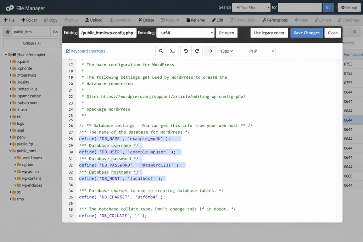Image resolution: width=363 pixels, height=242 pixels.
Task: Open the All Your Files search dropdown
Action: (x=251, y=7)
